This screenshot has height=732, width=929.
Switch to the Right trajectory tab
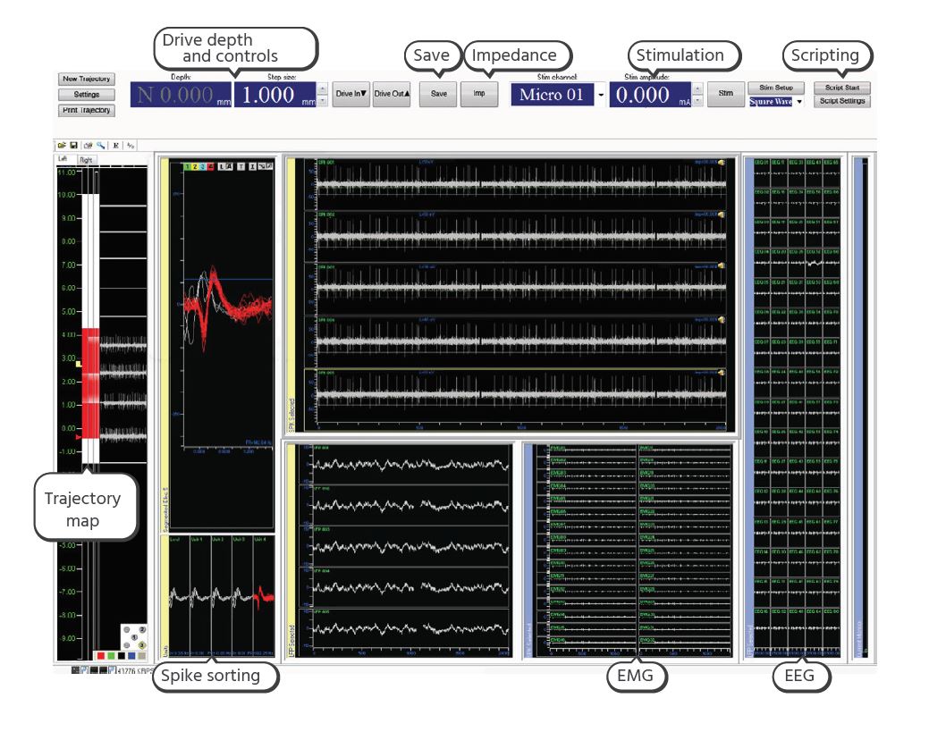pyautogui.click(x=86, y=159)
